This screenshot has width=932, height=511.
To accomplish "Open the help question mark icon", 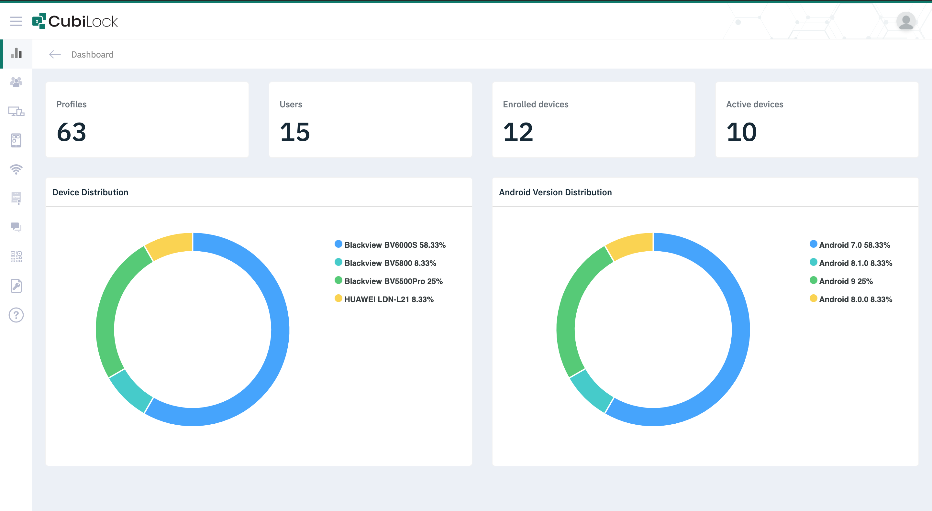I will coord(16,315).
